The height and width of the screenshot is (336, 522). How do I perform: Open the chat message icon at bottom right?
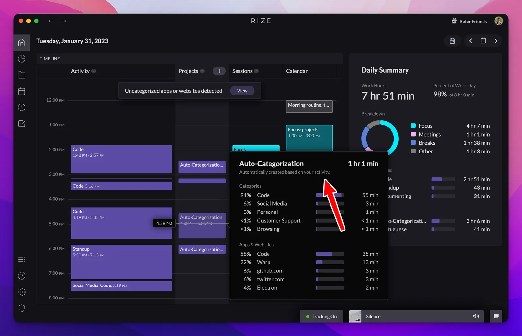tap(496, 316)
